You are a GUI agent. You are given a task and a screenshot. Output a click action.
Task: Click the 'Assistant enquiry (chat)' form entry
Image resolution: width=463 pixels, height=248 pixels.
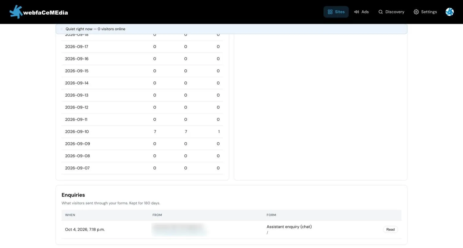tap(289, 227)
